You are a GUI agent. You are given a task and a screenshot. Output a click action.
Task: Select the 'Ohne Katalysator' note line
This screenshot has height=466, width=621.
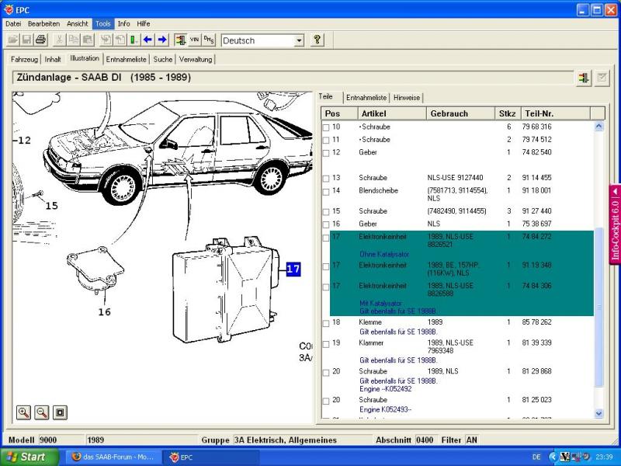(x=384, y=254)
